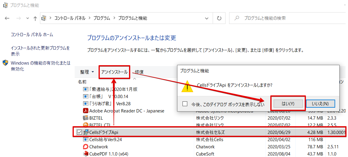
Task: Uncheck the CellsドライブApi row checkbox
Action: [79, 132]
